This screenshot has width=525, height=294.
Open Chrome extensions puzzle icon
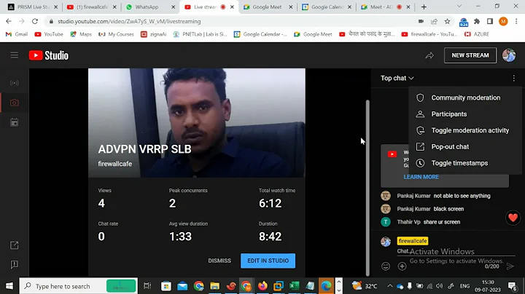coord(477,21)
